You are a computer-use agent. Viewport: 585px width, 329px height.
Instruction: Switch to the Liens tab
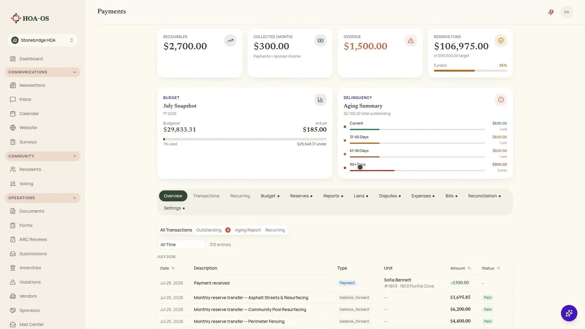click(x=361, y=196)
